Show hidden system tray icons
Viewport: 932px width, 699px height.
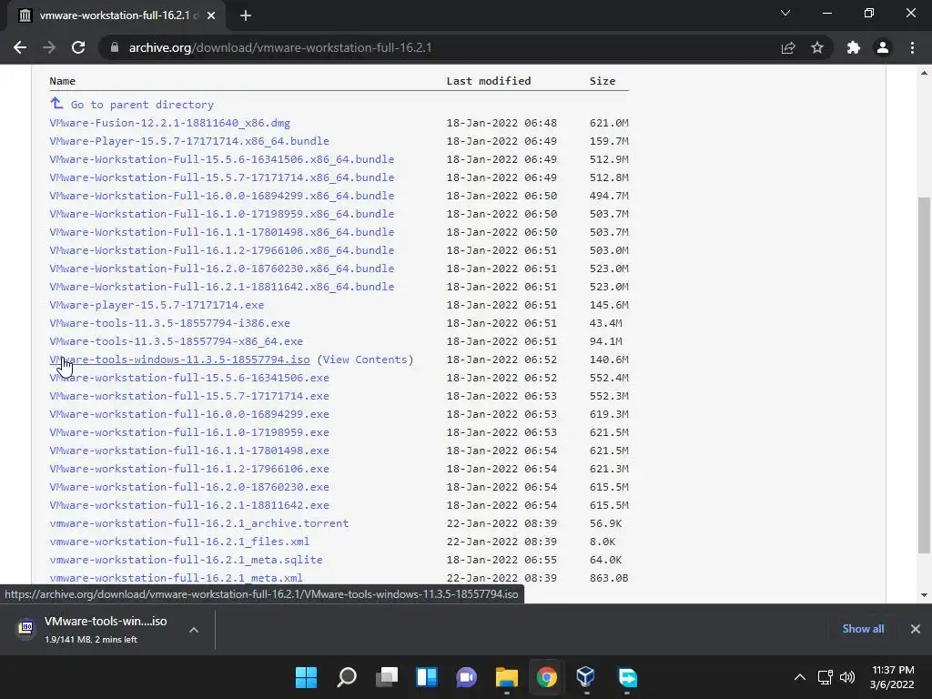800,677
